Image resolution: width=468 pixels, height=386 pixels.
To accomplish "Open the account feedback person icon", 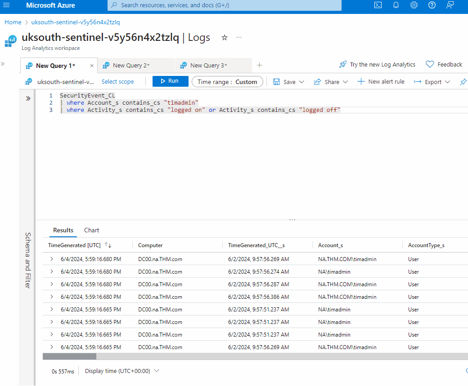I will pyautogui.click(x=450, y=5).
